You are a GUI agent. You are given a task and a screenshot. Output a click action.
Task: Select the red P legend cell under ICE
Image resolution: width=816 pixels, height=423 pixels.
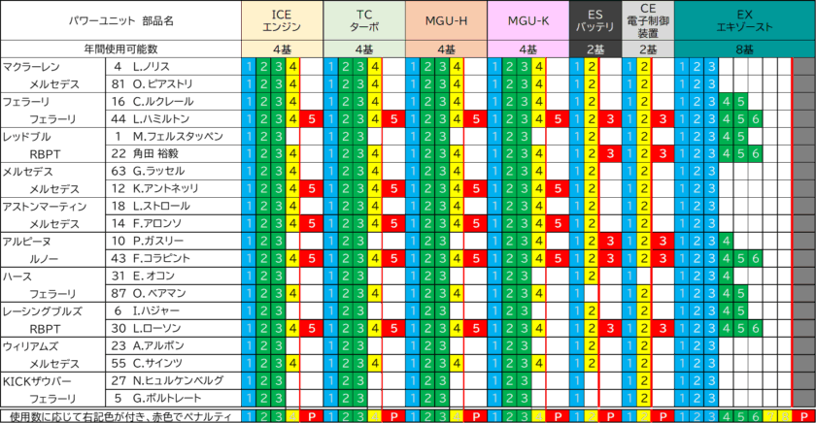click(x=311, y=416)
